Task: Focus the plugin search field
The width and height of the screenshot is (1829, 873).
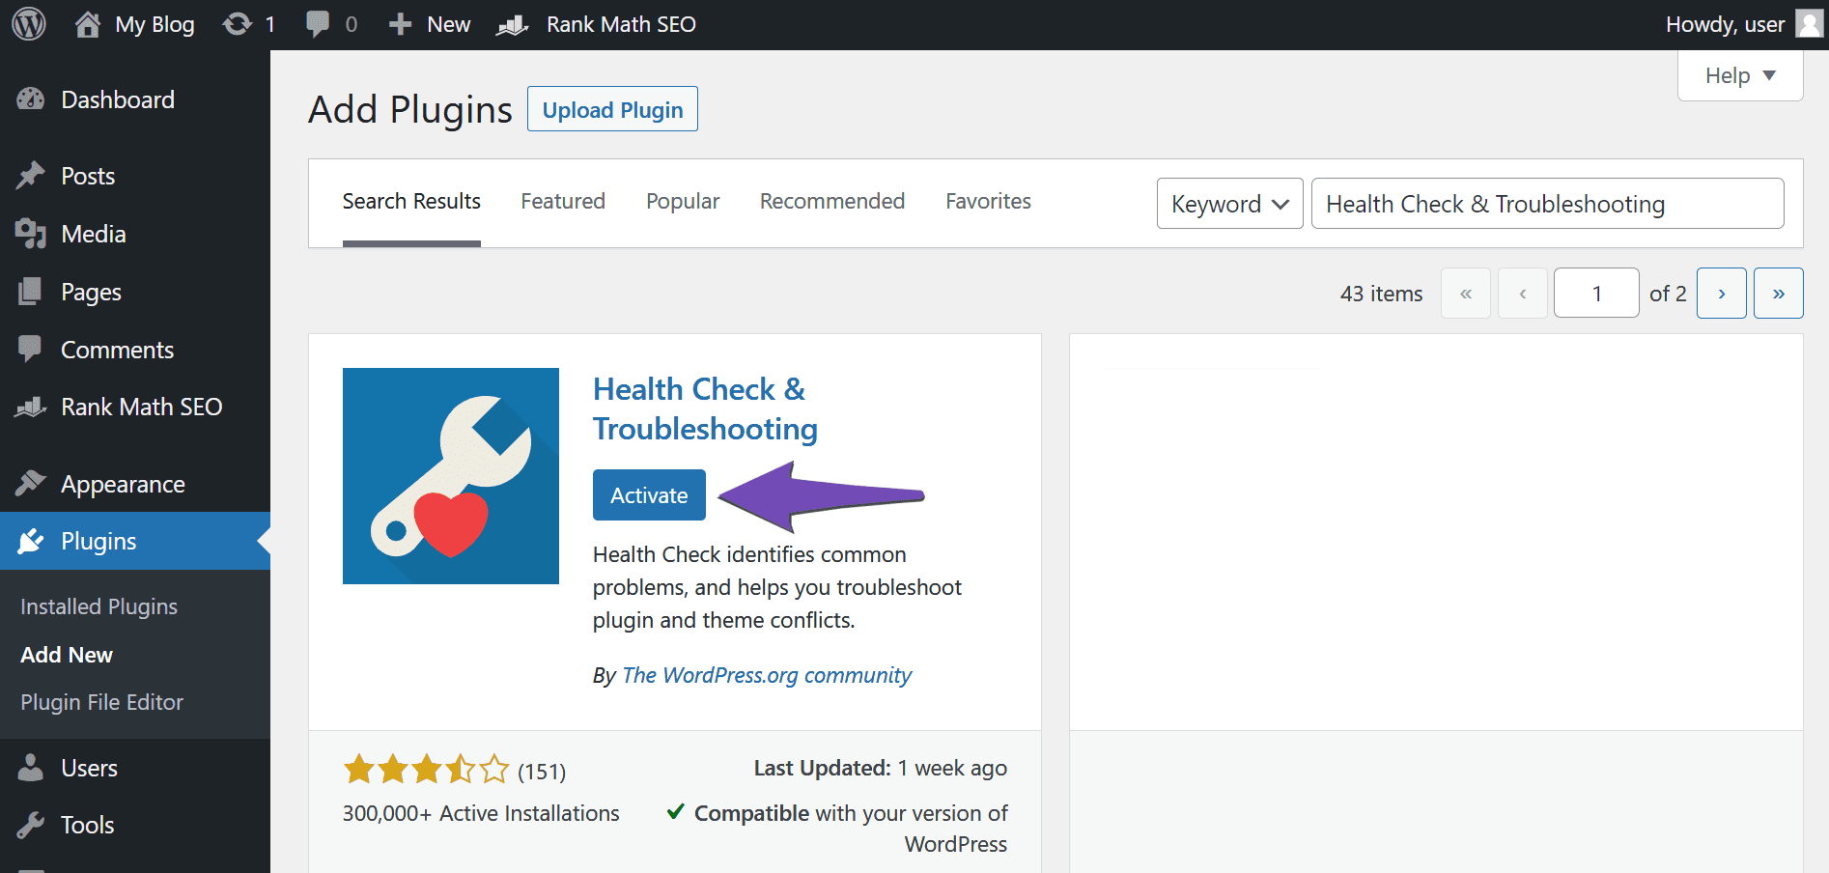Action: (x=1547, y=204)
